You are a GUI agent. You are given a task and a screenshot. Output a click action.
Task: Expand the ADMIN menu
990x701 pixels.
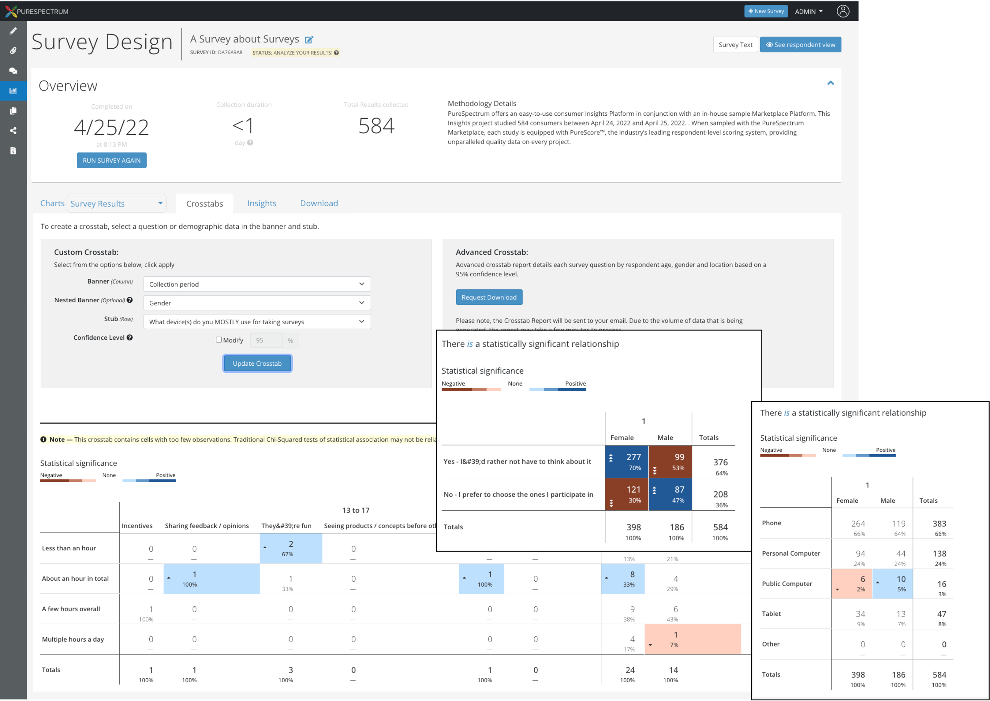(808, 11)
